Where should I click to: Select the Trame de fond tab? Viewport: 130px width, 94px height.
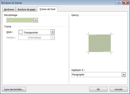[47, 9]
